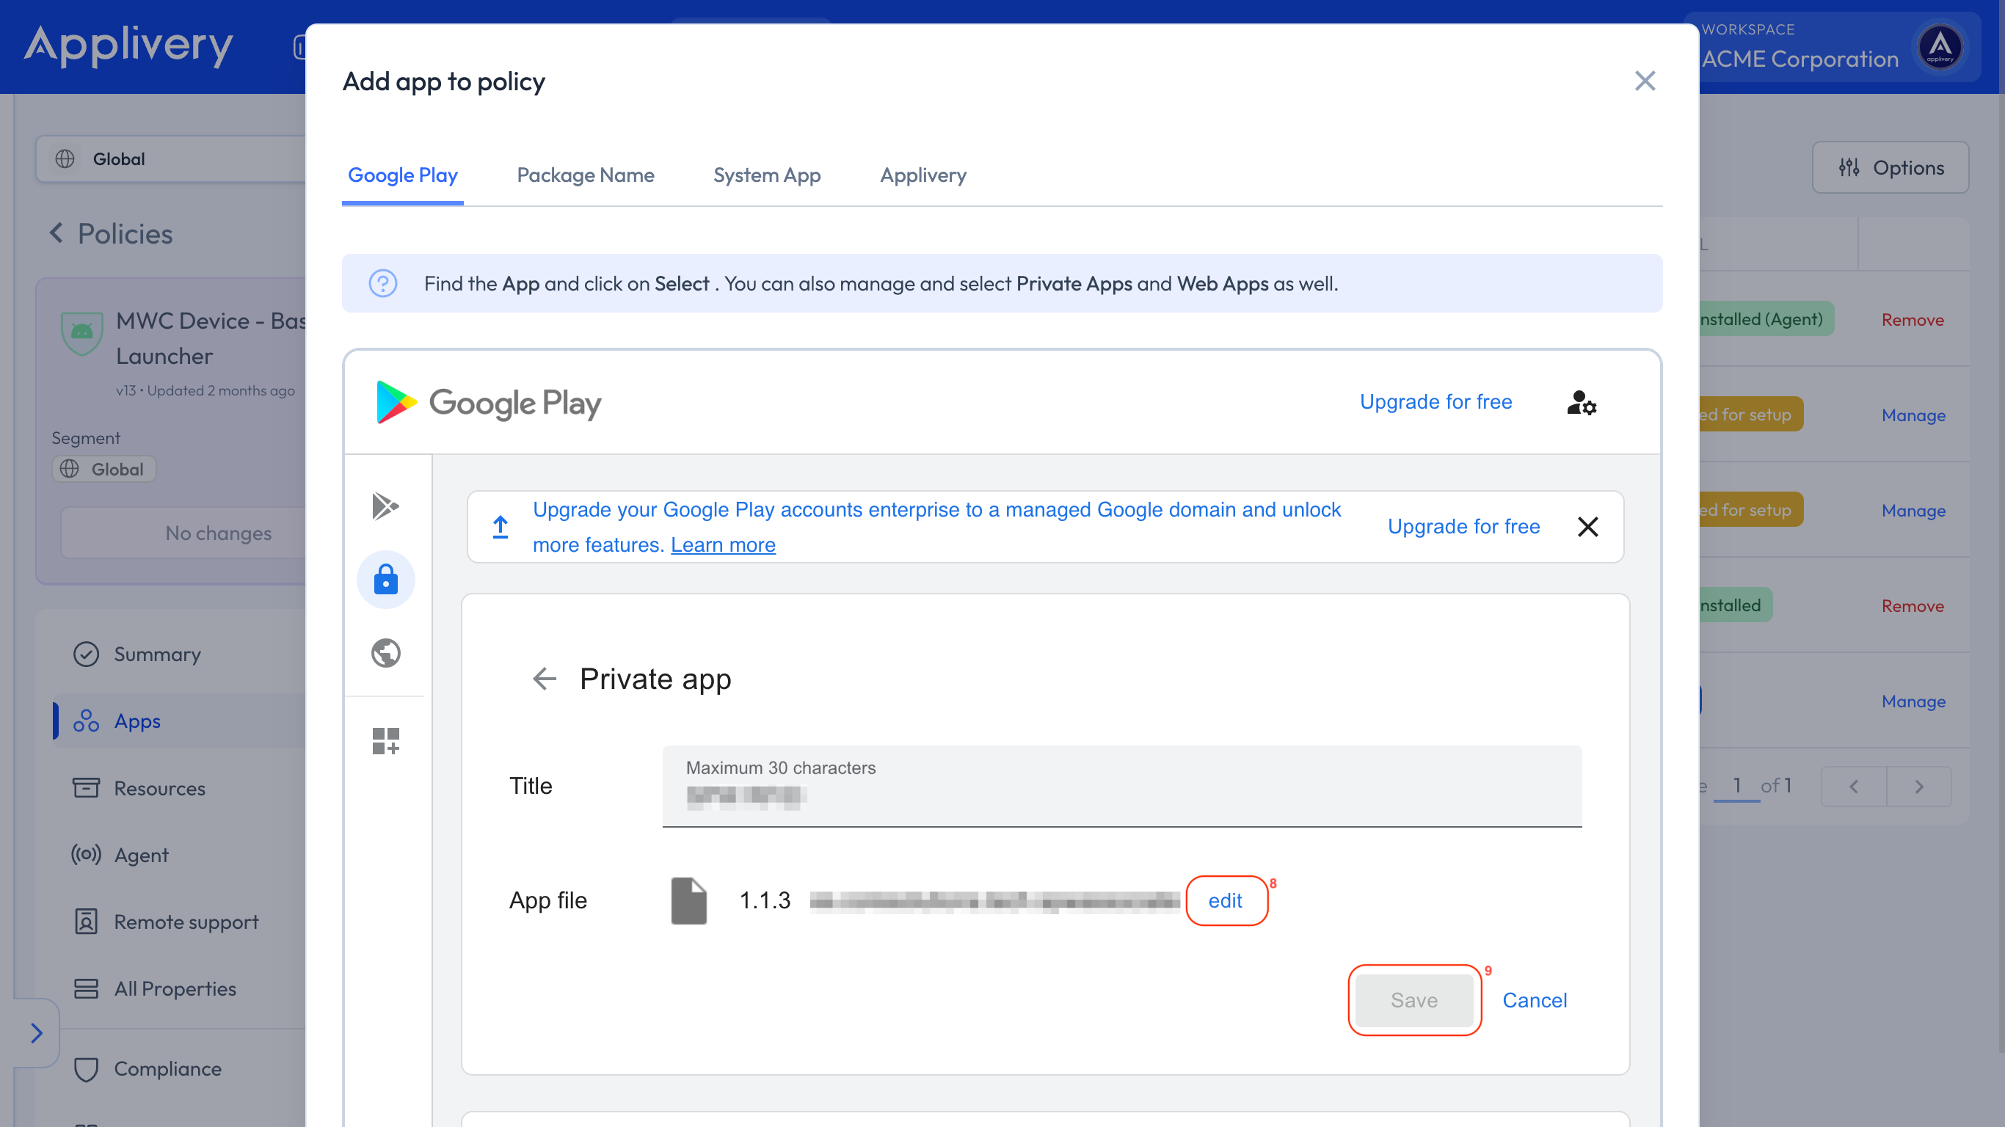Switch to the Package Name tab
The width and height of the screenshot is (2005, 1127).
click(586, 175)
